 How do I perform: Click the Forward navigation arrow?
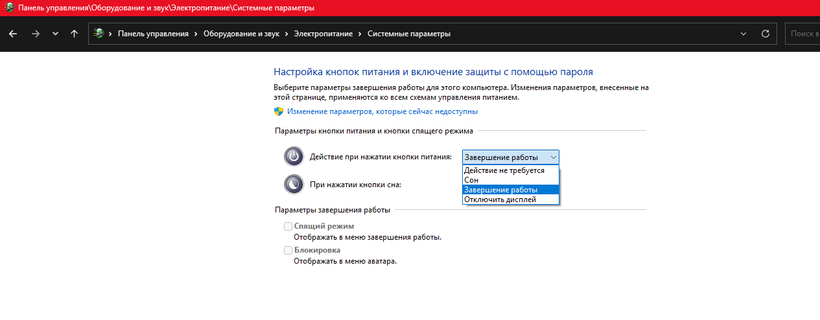coord(36,34)
